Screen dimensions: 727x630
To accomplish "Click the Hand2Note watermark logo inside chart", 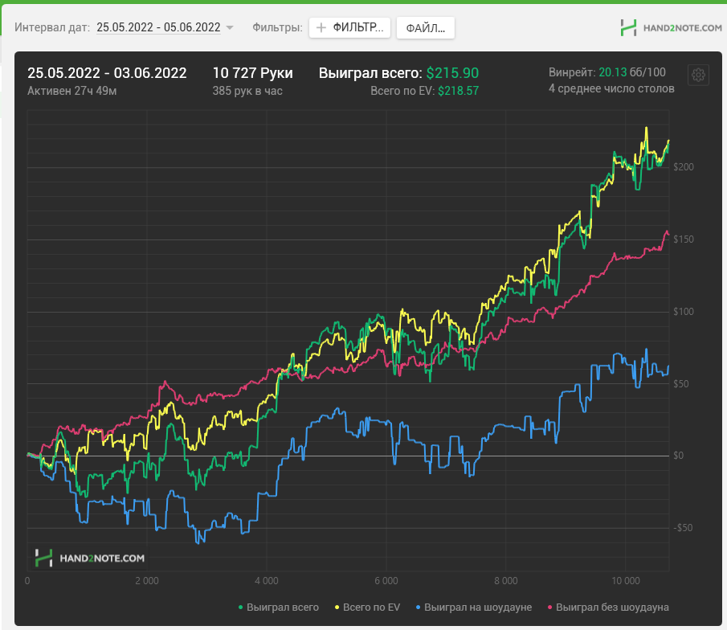I will pos(90,558).
